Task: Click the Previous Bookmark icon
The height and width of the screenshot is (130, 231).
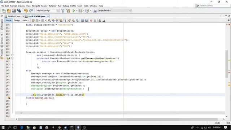Action: (x=70, y=21)
